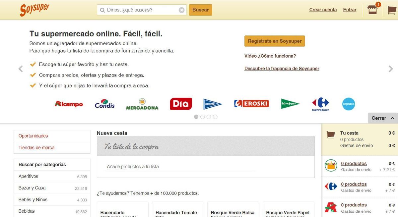Open Carrefour's 0 productos link in cart panel

(354, 185)
